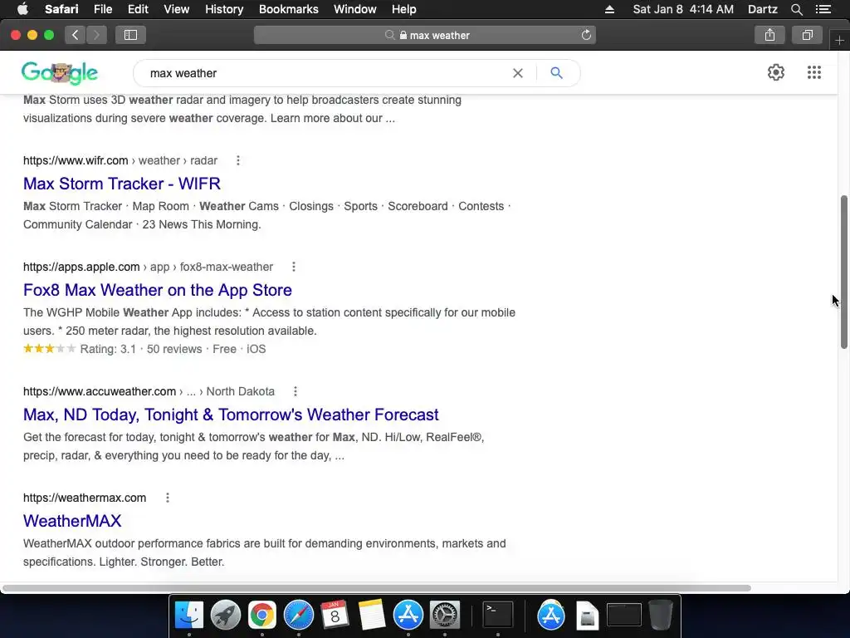Click the eject icon in menu bar
This screenshot has width=850, height=638.
tap(609, 9)
